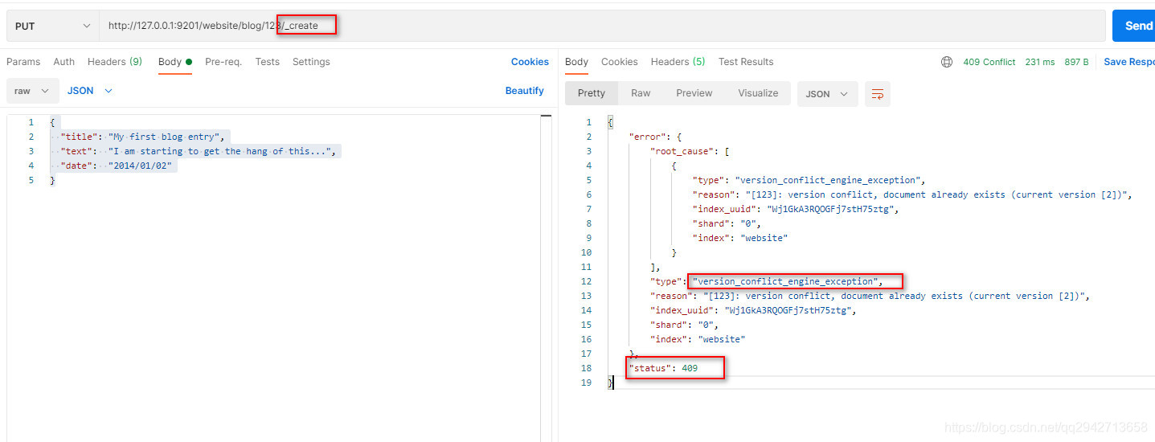The width and height of the screenshot is (1155, 442).
Task: Open the PUT method dropdown
Action: [52, 26]
